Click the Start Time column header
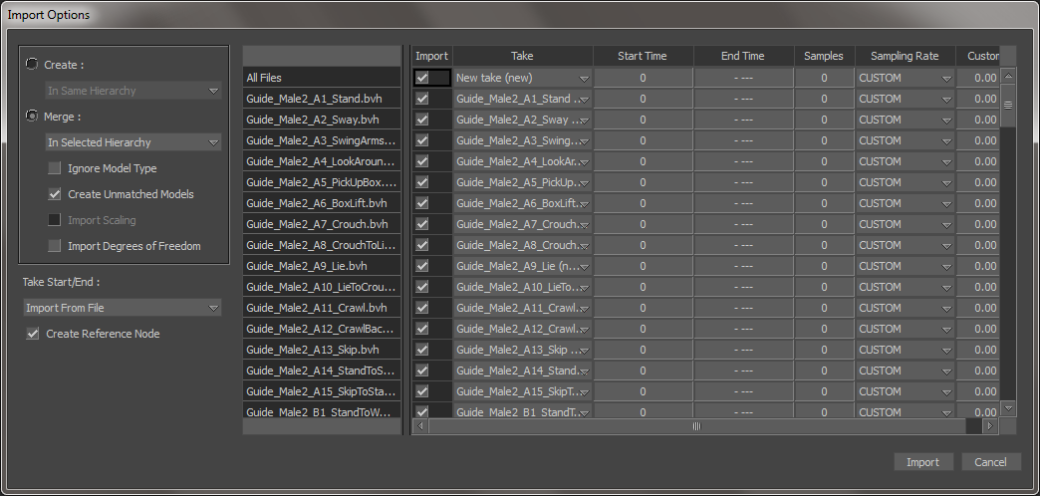1040x496 pixels. 643,57
